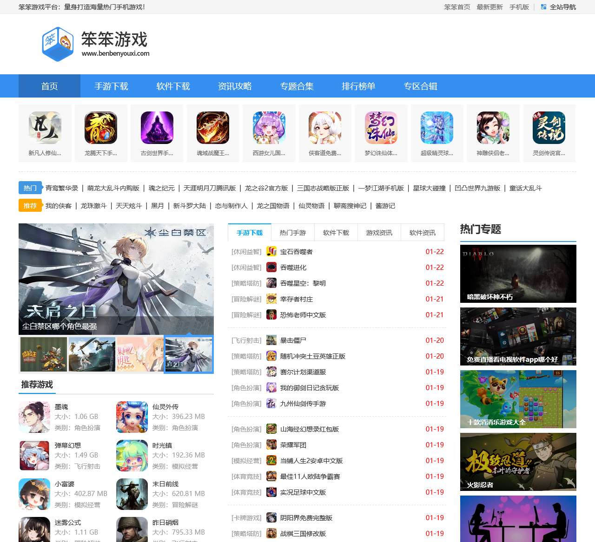This screenshot has height=542, width=595.
Task: Open the 超级精灵球 game icon
Action: tap(437, 128)
